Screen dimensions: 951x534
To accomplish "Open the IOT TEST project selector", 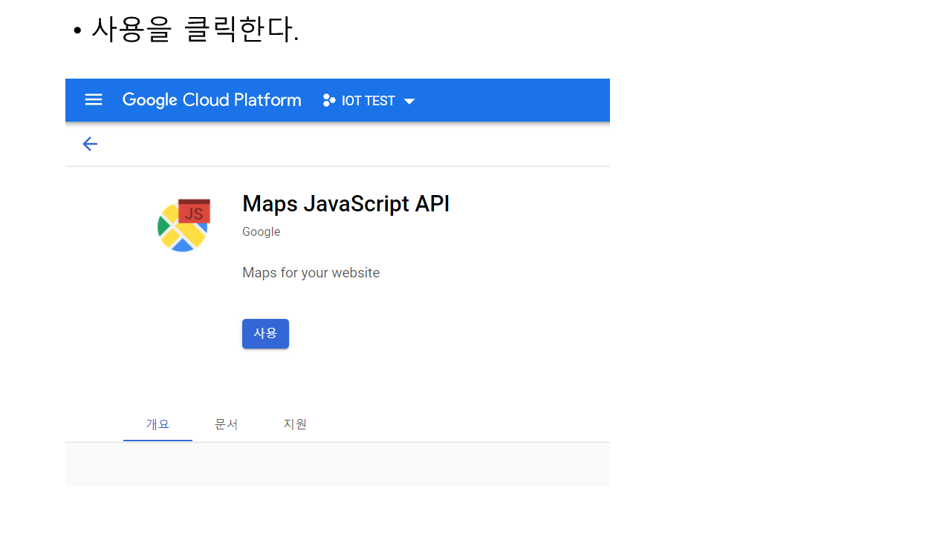I will pyautogui.click(x=369, y=101).
